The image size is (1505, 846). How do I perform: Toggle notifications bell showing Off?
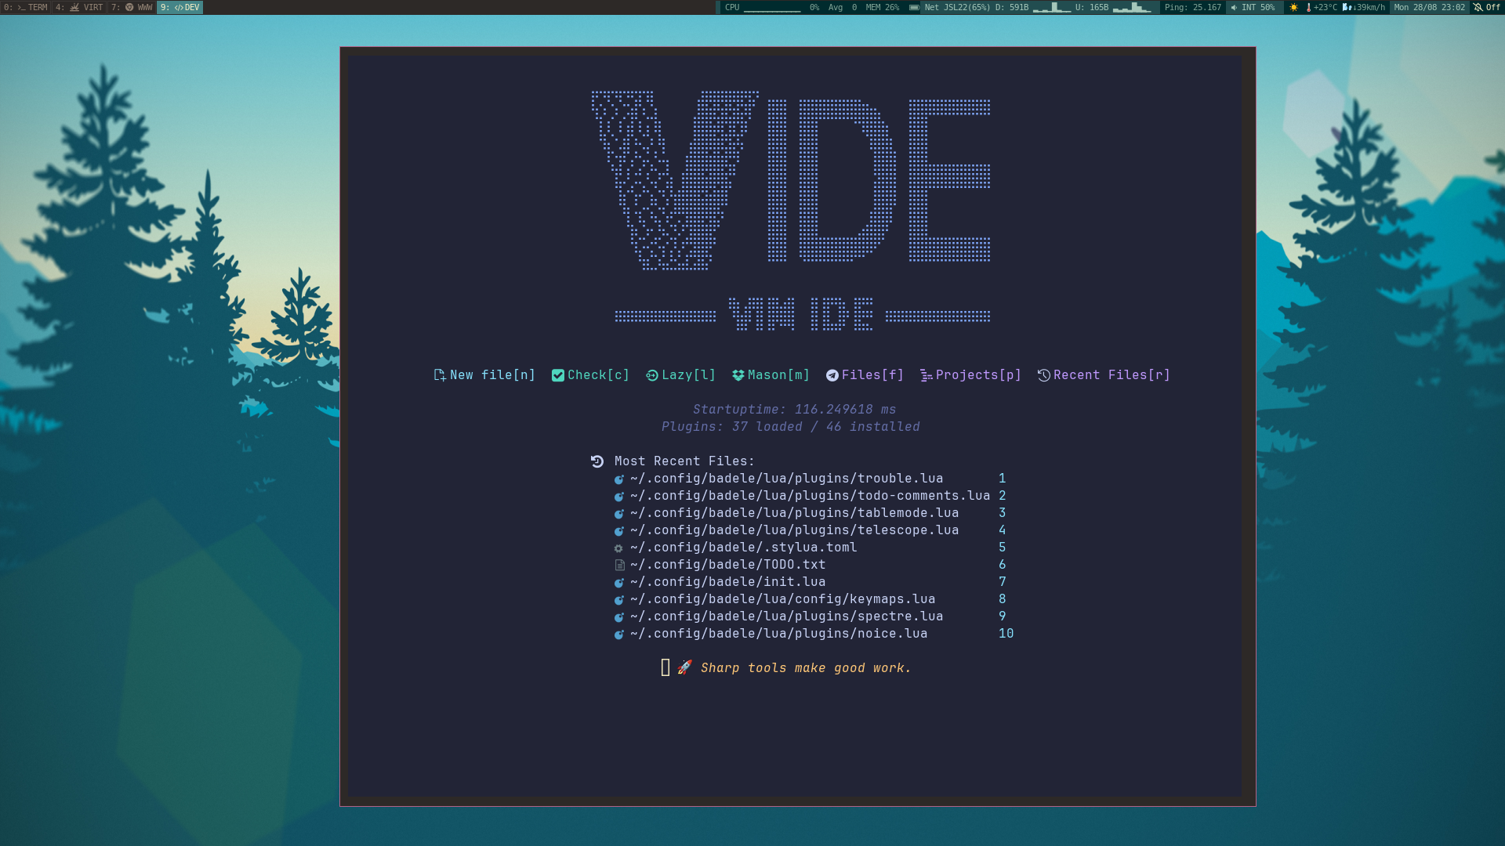point(1487,7)
